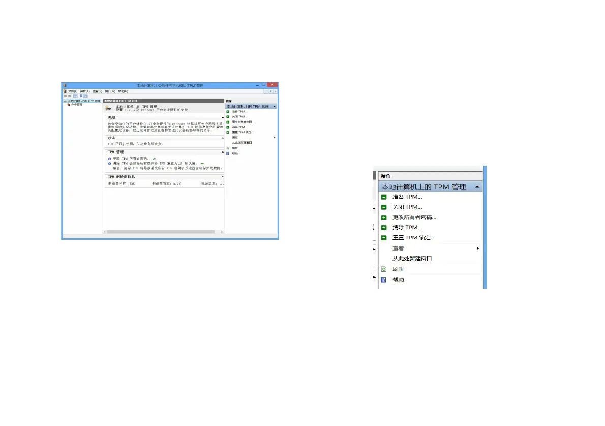Open the 操作(A) menu in menu bar
Viewport: 605px width, 426px height.
pos(84,91)
